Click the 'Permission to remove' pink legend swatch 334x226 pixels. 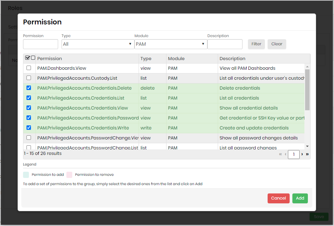point(69,175)
